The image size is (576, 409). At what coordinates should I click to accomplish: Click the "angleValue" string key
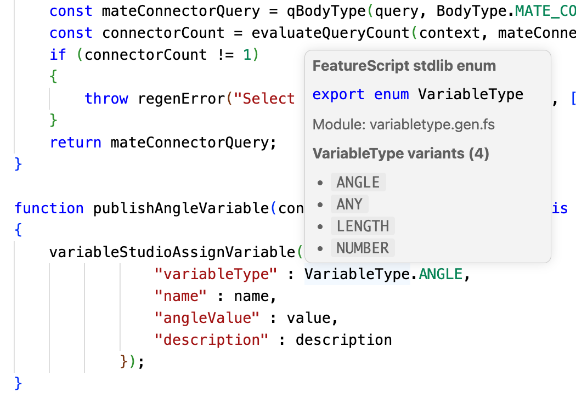point(207,318)
